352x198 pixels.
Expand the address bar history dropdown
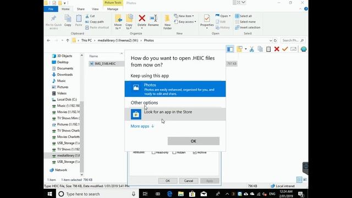pos(271,40)
